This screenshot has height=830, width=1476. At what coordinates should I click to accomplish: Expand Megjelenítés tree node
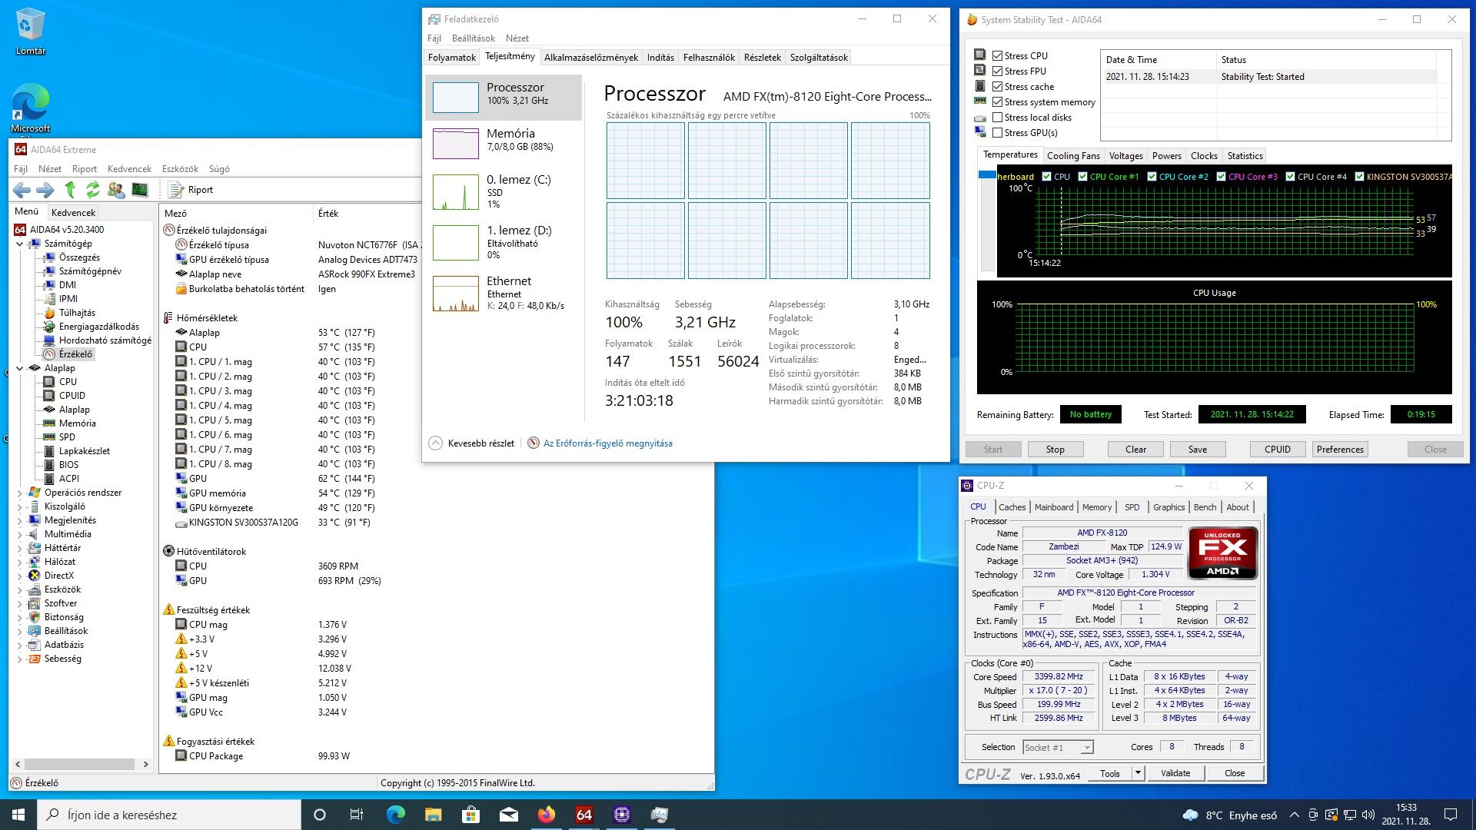click(x=19, y=520)
